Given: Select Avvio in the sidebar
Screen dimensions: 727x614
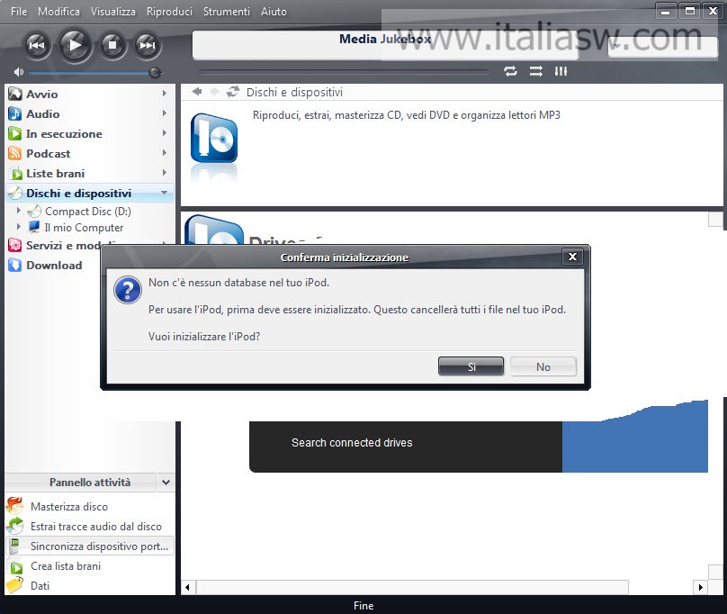Looking at the screenshot, I should pos(88,95).
